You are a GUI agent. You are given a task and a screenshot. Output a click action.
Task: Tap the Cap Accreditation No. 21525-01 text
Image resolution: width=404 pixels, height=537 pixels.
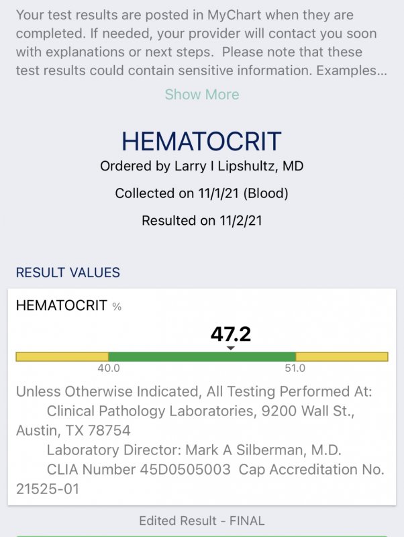(x=200, y=479)
